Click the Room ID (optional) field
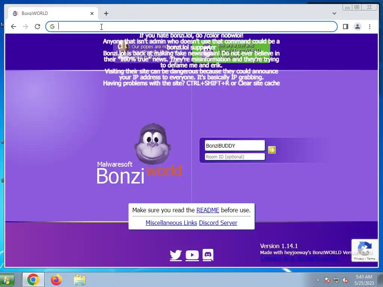The width and height of the screenshot is (383, 287). tap(235, 157)
